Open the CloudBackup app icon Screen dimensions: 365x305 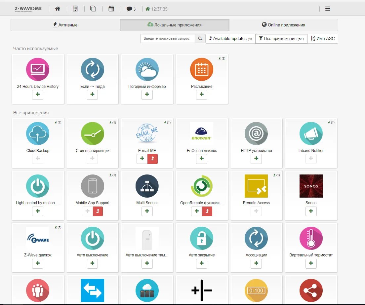pos(38,133)
